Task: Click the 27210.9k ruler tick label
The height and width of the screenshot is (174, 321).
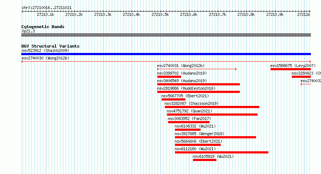Action: [x=275, y=14]
